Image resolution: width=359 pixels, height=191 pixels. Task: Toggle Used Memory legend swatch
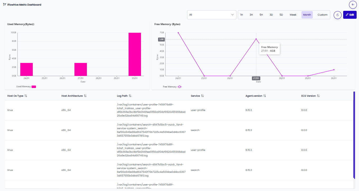(34, 87)
